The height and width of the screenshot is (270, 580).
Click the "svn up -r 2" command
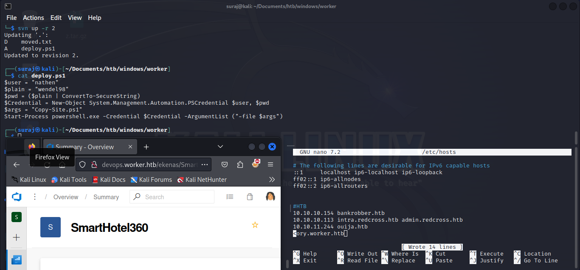37,28
